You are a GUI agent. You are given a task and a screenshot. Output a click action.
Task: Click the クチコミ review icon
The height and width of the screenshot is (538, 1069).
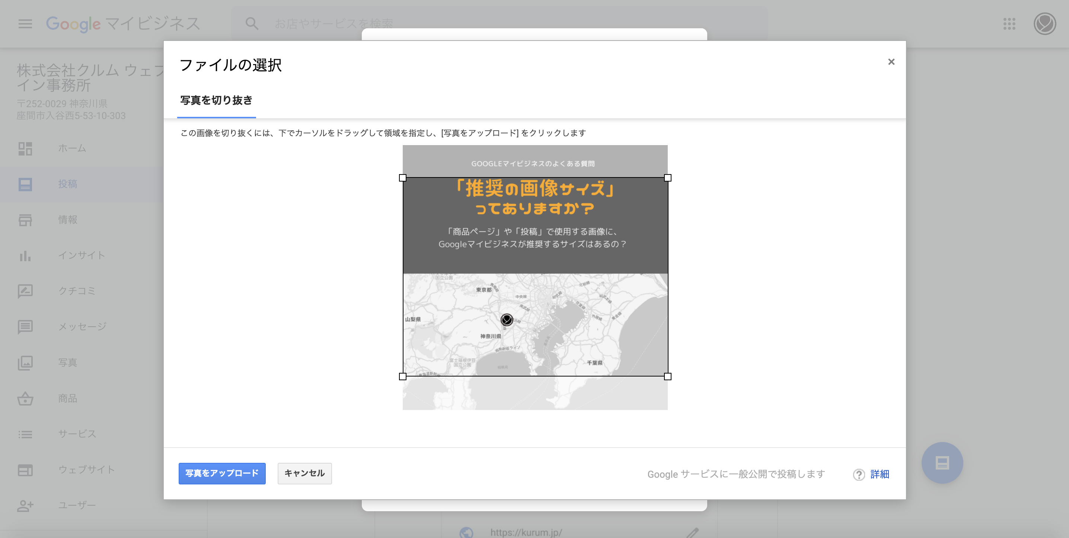pos(25,291)
